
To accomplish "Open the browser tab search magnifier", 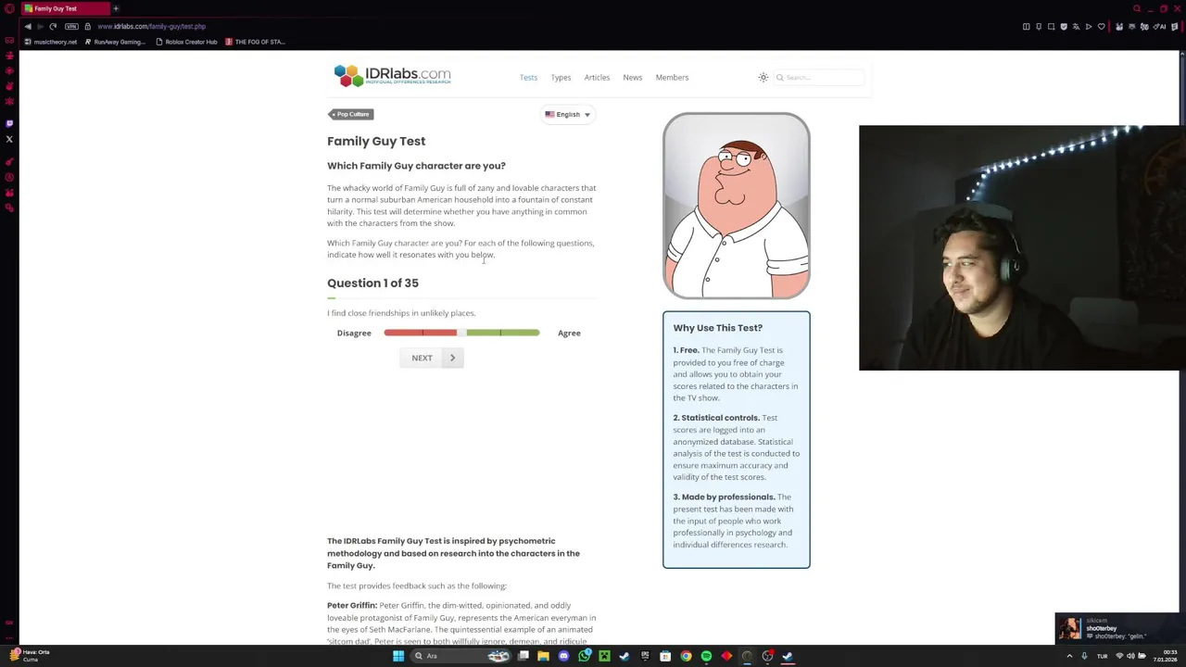I will (x=1137, y=8).
